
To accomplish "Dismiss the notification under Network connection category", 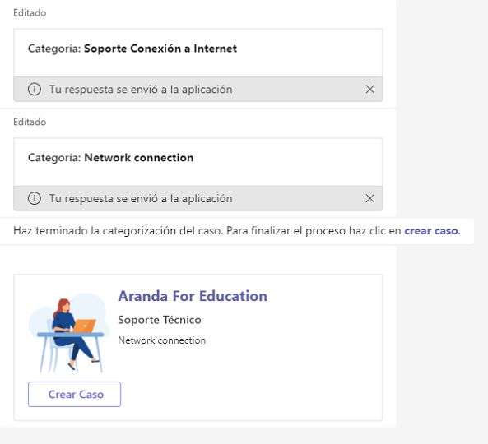I will pyautogui.click(x=369, y=198).
